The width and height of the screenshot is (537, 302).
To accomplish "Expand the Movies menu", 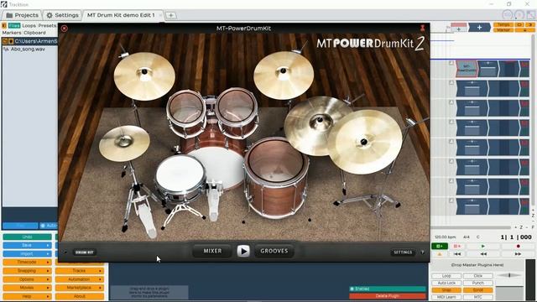I will 27,288.
